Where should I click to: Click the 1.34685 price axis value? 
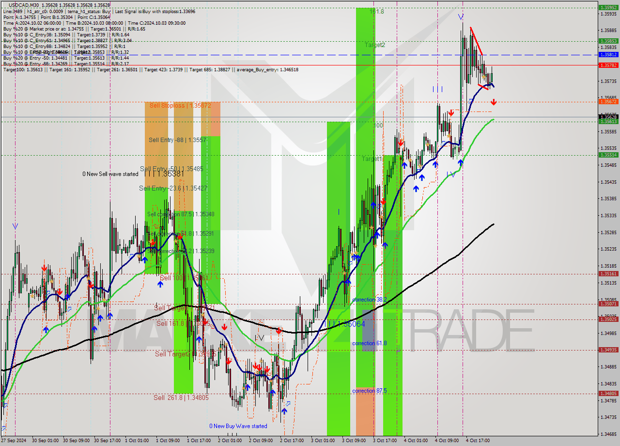[x=608, y=434]
